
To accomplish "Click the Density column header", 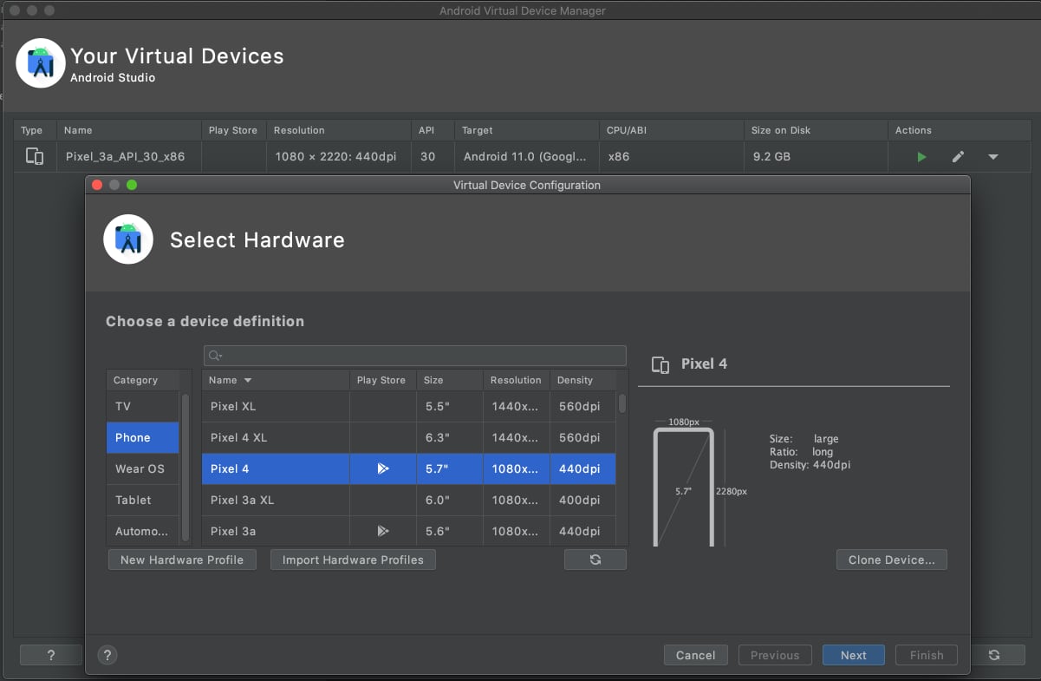I will 582,380.
